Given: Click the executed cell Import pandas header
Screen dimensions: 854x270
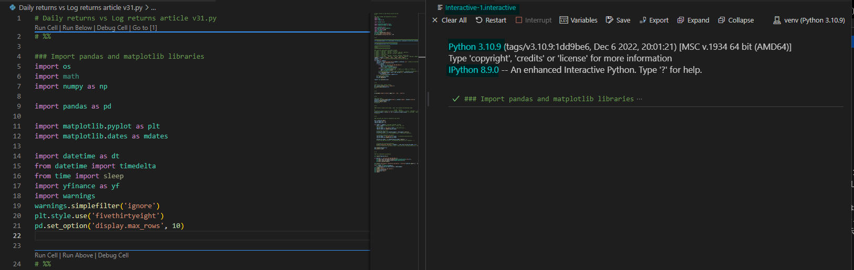Looking at the screenshot, I should pos(549,99).
